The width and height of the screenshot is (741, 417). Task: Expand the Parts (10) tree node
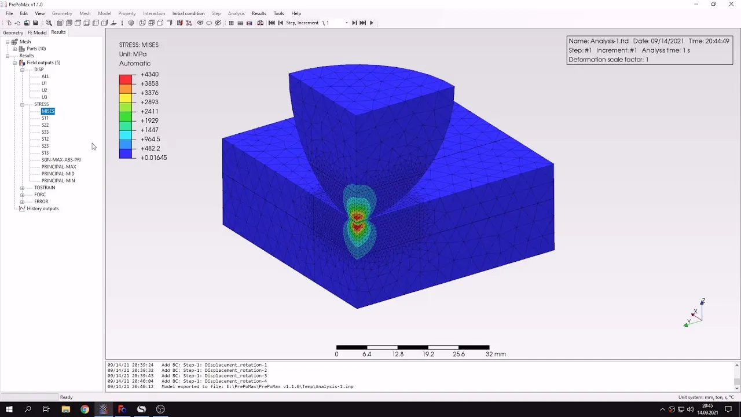[x=14, y=49]
